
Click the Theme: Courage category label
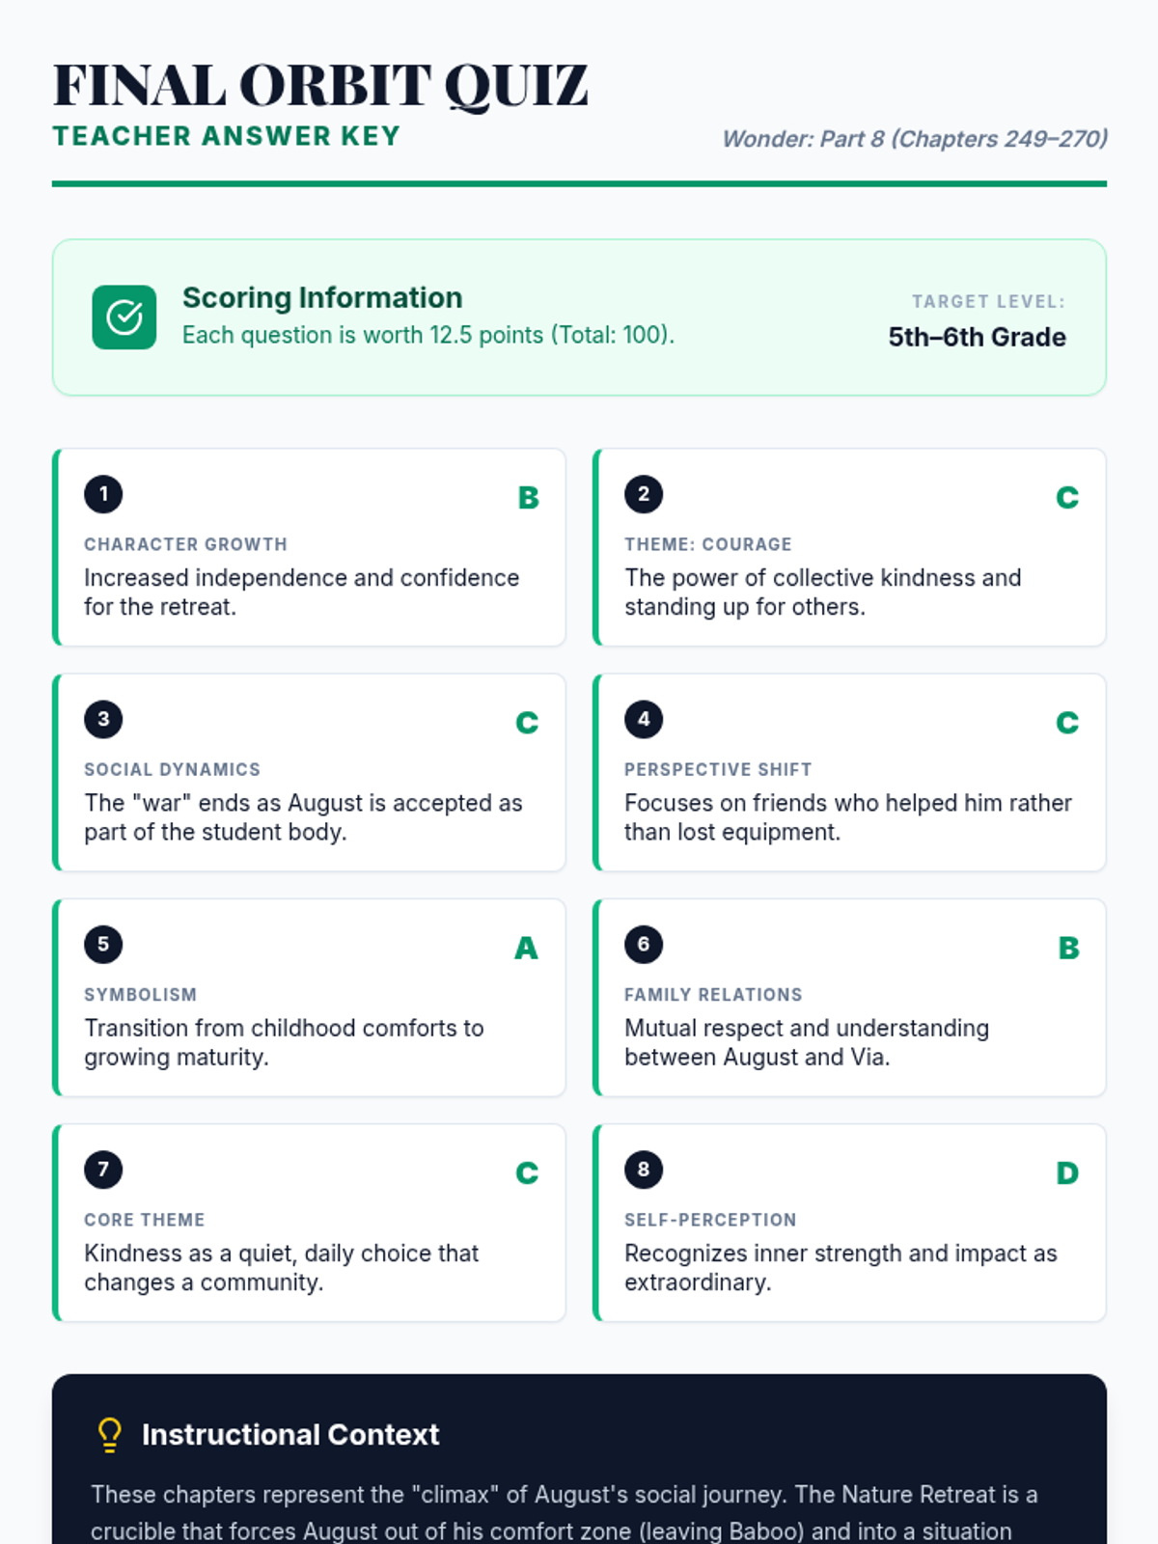[x=707, y=544]
